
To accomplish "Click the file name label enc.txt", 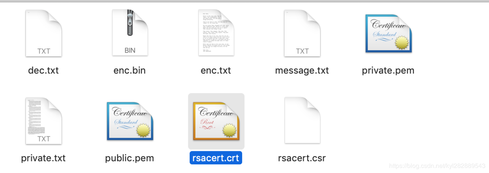I will pyautogui.click(x=216, y=71).
